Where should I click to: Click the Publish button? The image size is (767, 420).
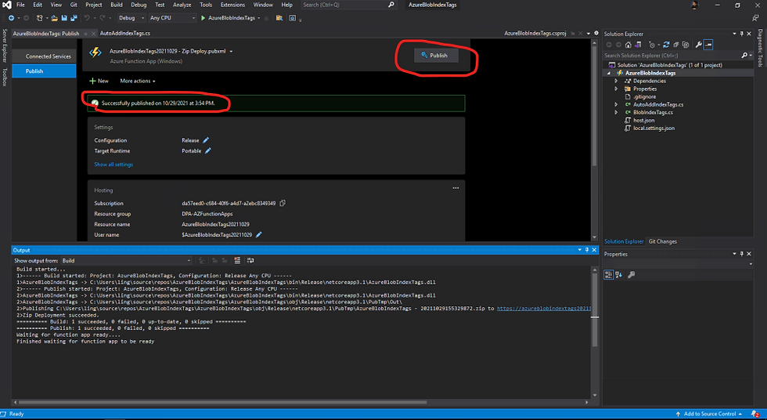click(435, 56)
